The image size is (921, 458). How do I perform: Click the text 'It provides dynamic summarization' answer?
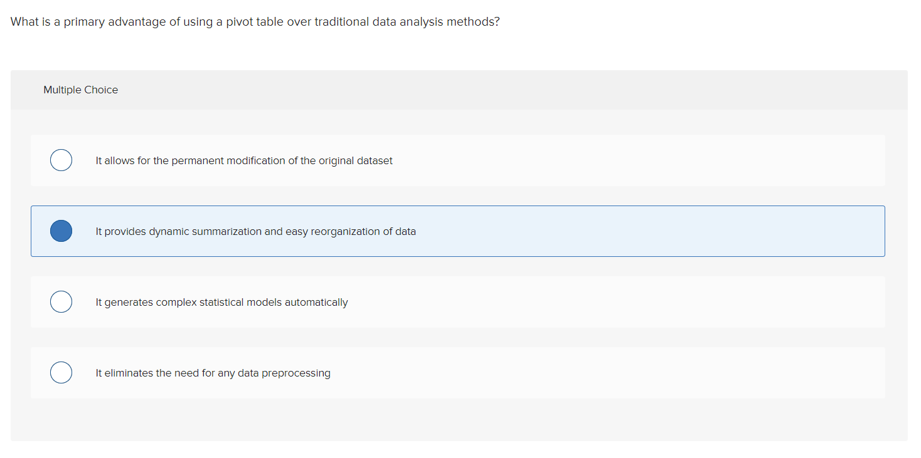pyautogui.click(x=179, y=232)
